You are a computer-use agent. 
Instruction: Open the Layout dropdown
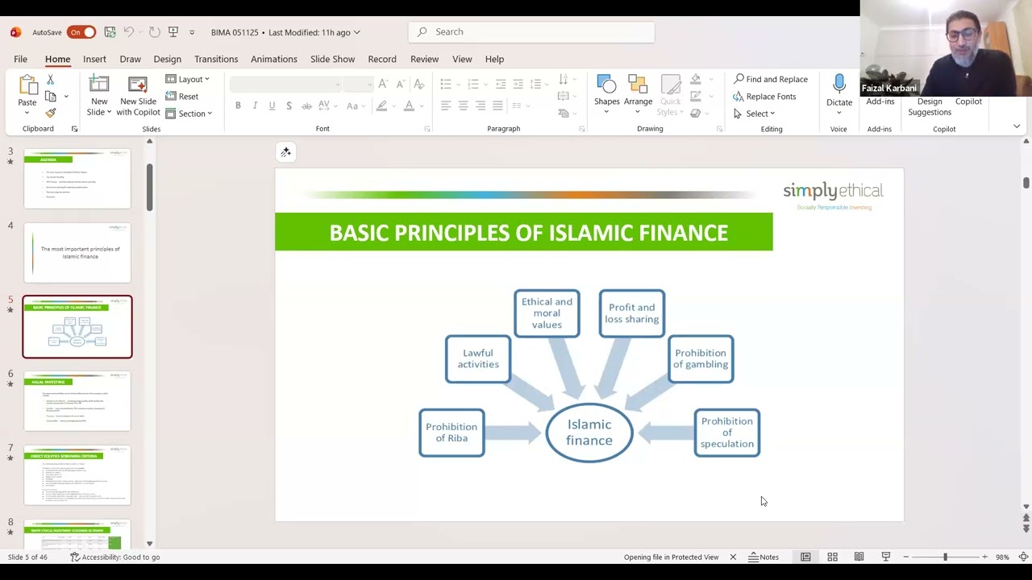tap(188, 79)
